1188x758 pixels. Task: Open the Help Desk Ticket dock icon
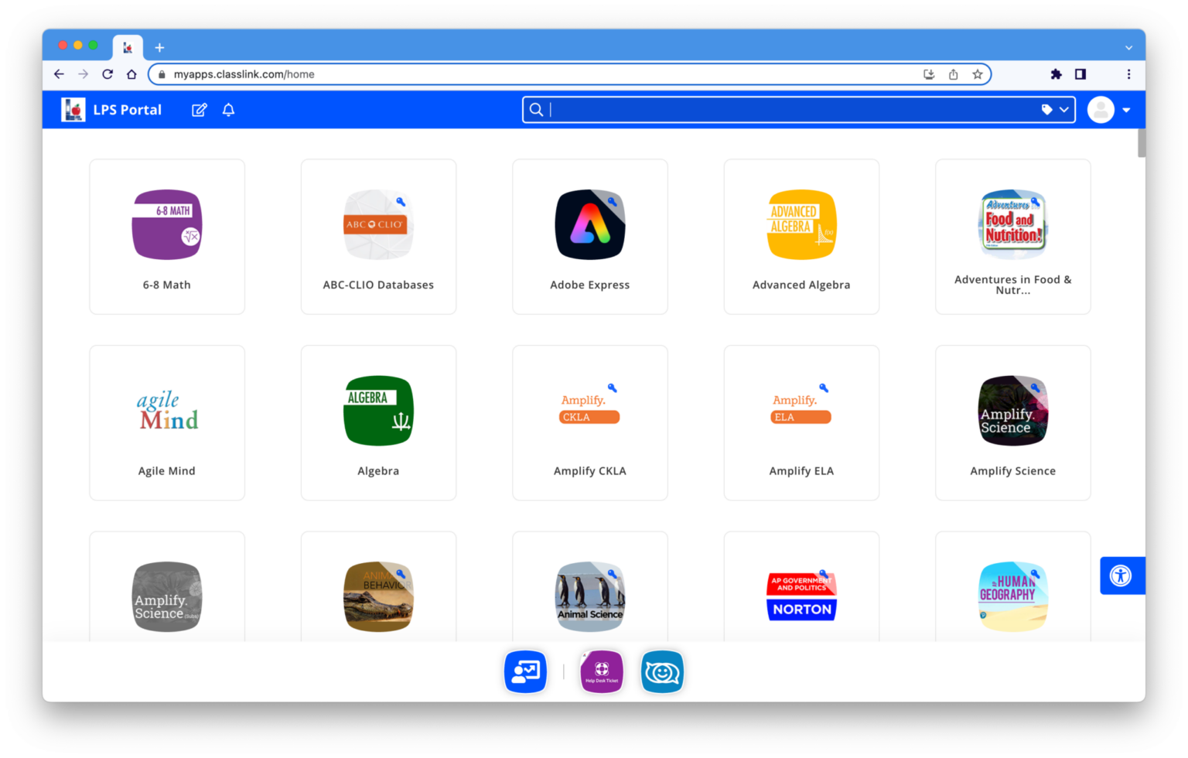tap(601, 671)
